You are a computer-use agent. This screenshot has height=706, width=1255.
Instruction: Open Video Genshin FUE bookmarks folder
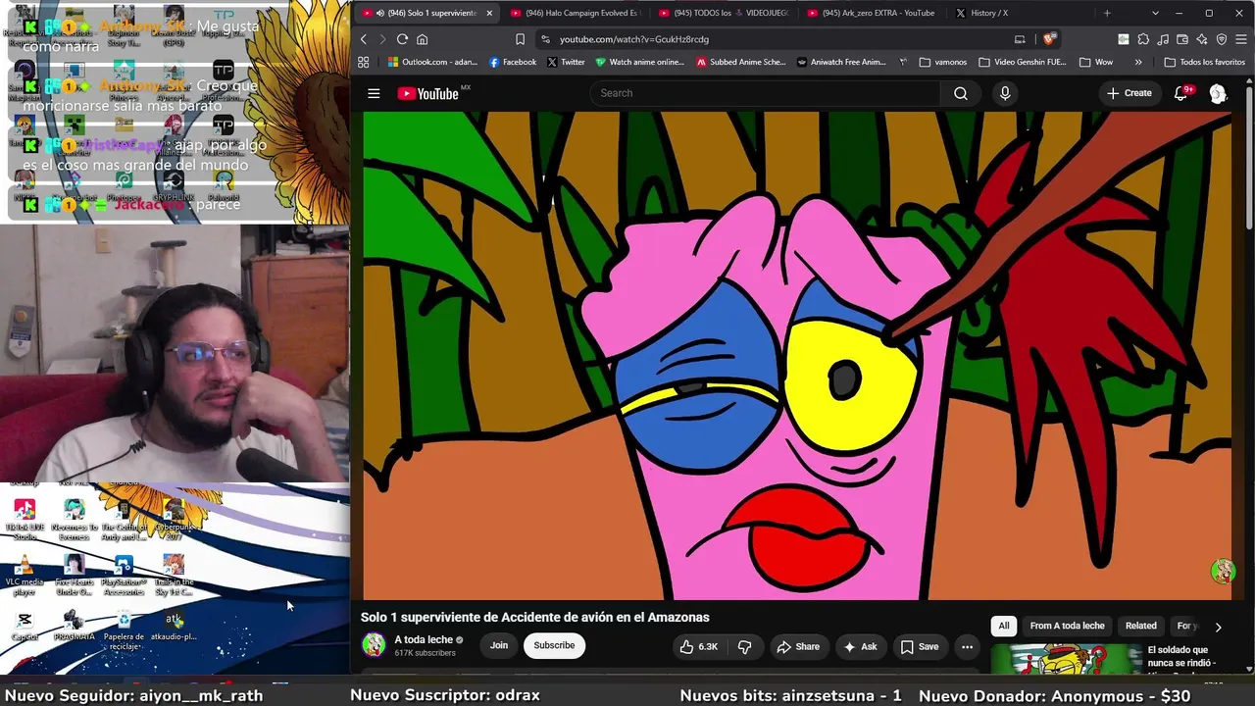[x=1022, y=62]
